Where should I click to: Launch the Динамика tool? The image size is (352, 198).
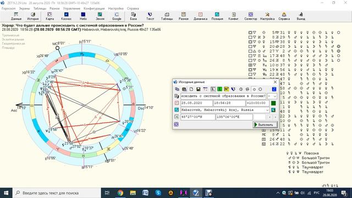tap(200, 16)
